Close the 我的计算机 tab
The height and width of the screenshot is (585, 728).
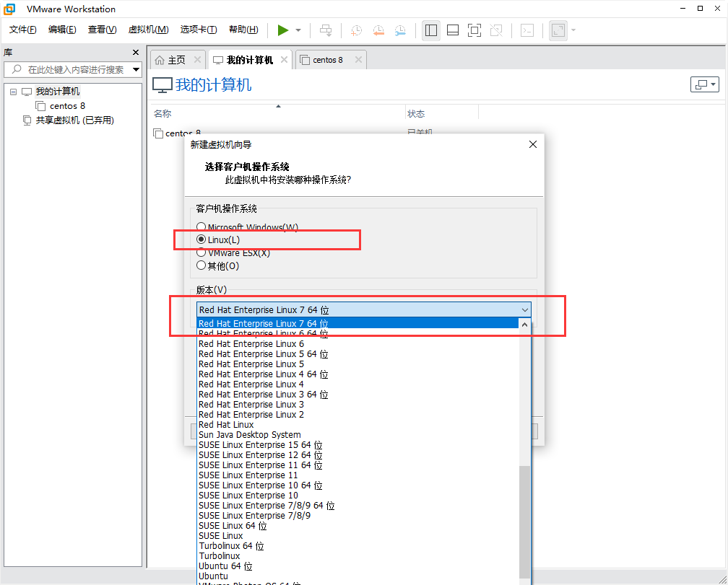[284, 60]
